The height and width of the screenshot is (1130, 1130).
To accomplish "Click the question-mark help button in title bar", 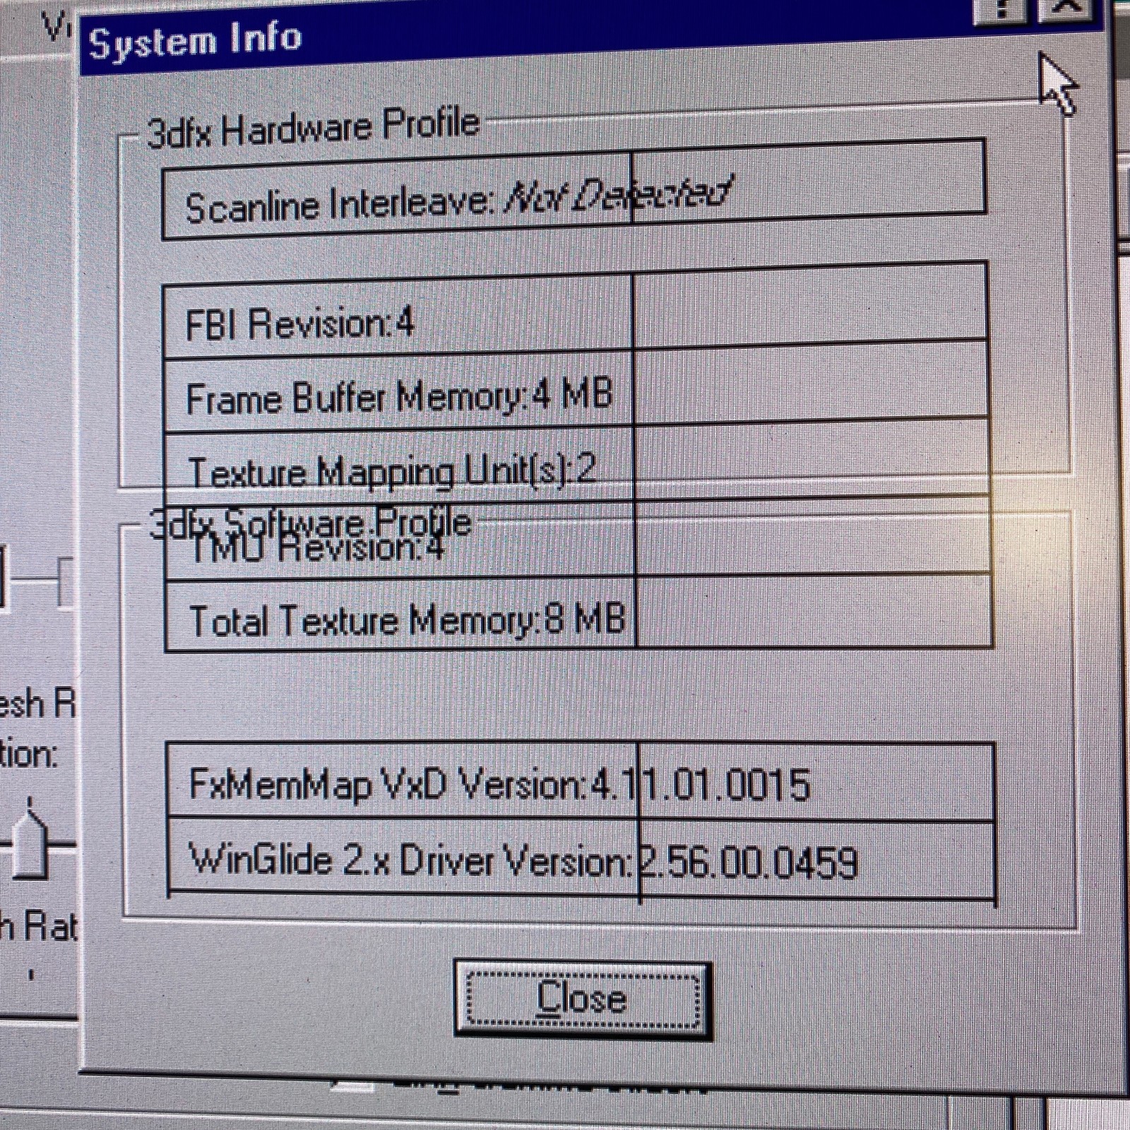I will [1001, 11].
